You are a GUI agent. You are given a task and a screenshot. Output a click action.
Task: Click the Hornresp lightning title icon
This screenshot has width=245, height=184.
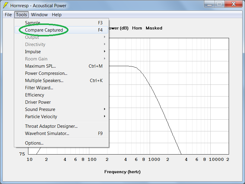point(6,5)
